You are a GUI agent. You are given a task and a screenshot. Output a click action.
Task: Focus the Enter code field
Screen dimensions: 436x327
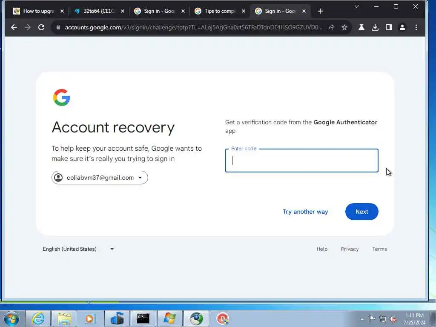[302, 161]
